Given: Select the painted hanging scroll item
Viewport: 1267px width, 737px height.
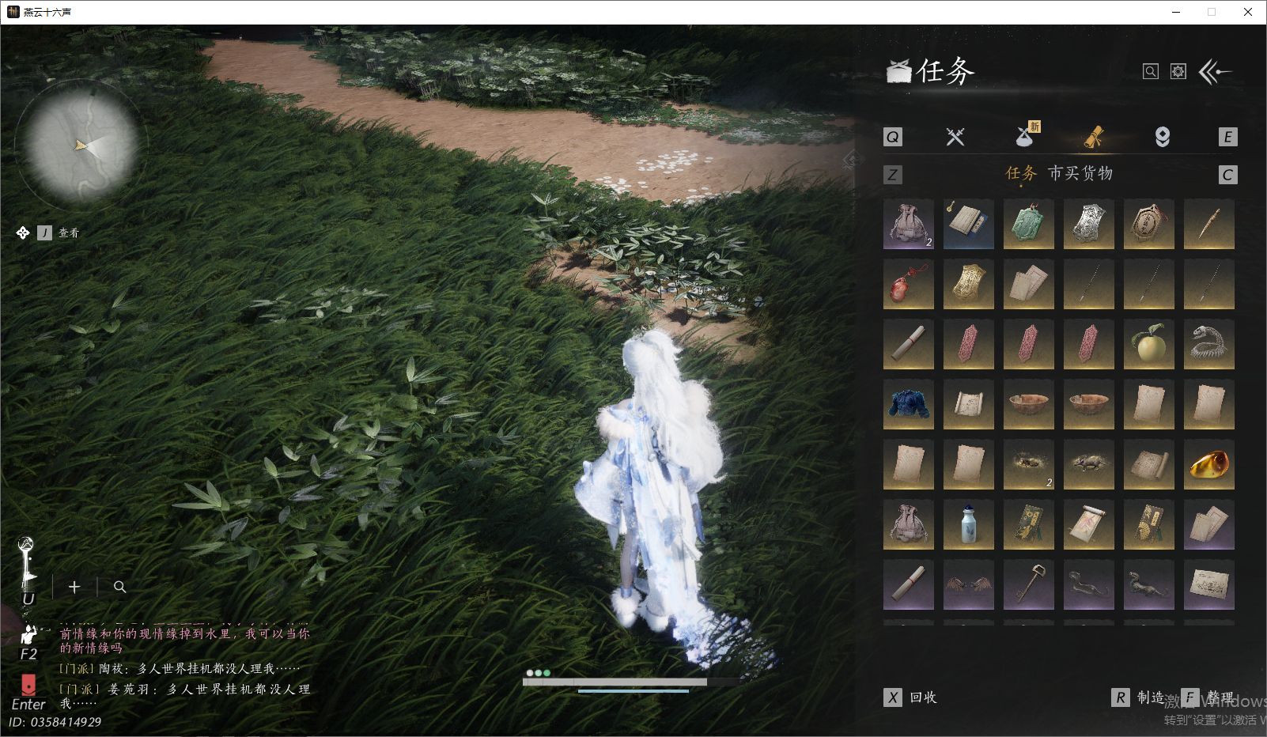Looking at the screenshot, I should click(x=1089, y=525).
